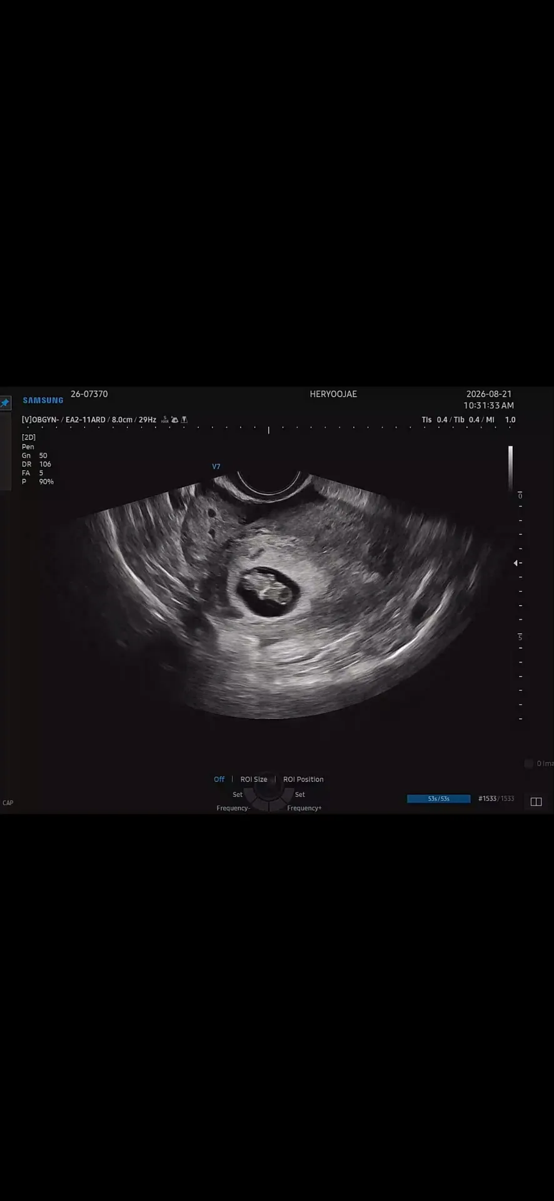Click the probe preset text OBGYN EA2-11ARD
Viewport: 554px width, 1201px height.
pyautogui.click(x=64, y=420)
